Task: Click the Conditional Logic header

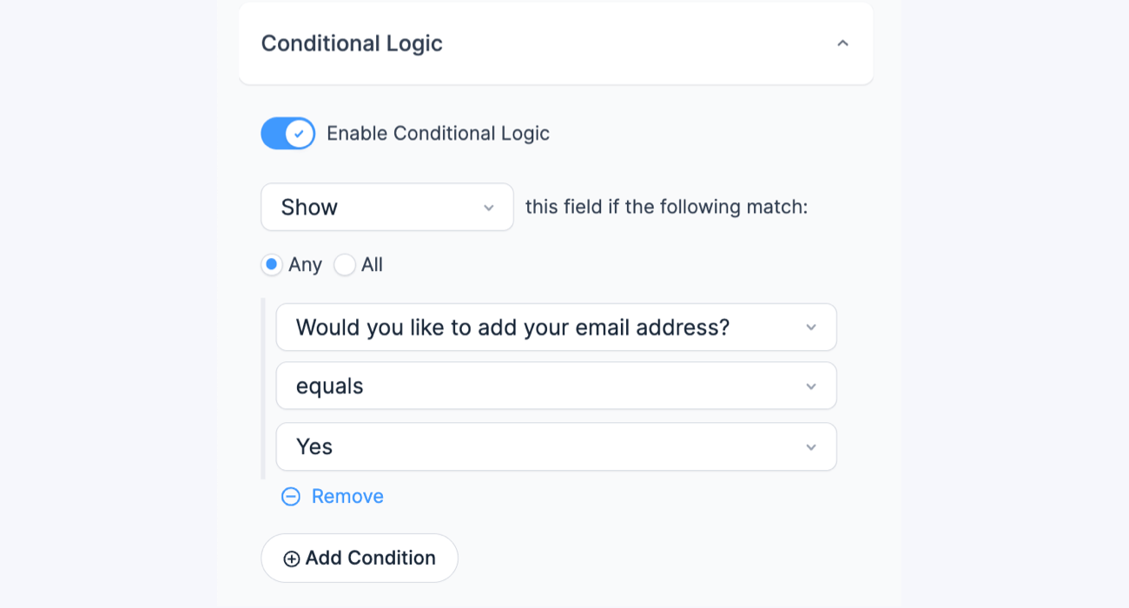Action: (352, 43)
